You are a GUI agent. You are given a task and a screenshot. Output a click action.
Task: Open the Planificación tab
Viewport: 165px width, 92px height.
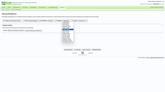pos(16,7)
